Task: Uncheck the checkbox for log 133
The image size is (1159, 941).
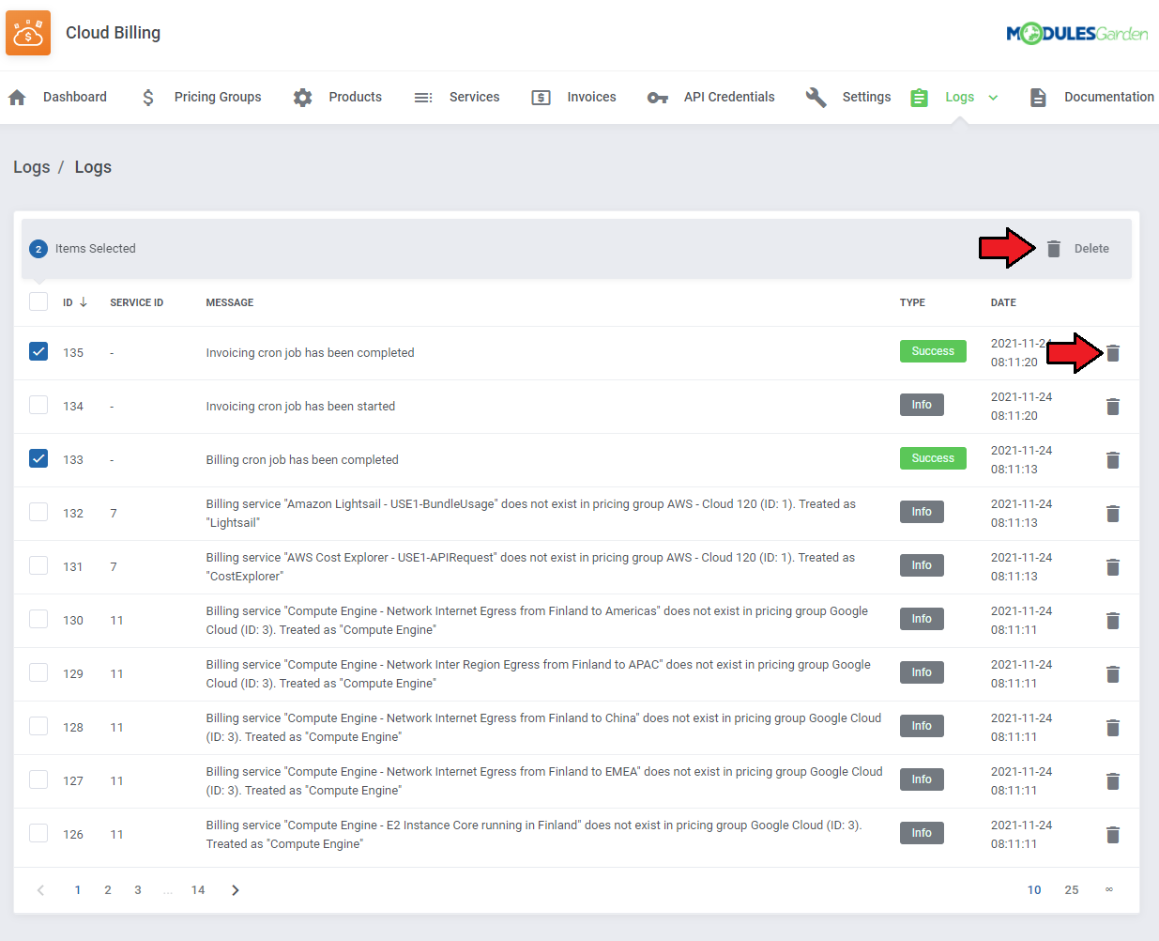Action: point(38,458)
